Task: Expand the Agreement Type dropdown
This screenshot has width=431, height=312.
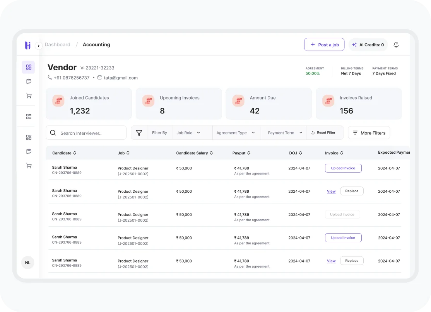Action: 236,133
